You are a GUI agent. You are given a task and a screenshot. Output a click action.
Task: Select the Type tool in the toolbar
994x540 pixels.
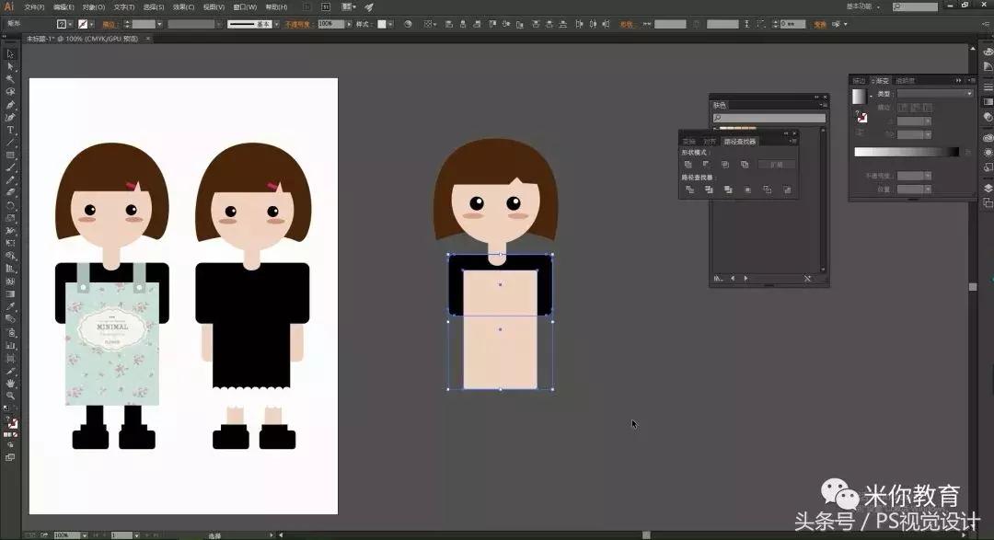[10, 130]
